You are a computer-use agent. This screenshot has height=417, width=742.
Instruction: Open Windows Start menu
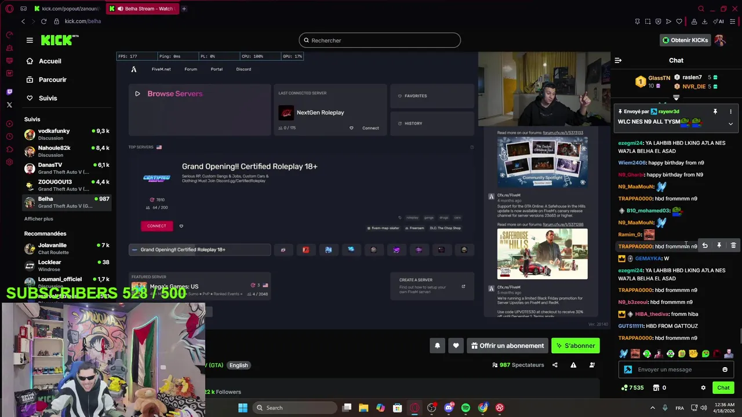[x=243, y=408]
